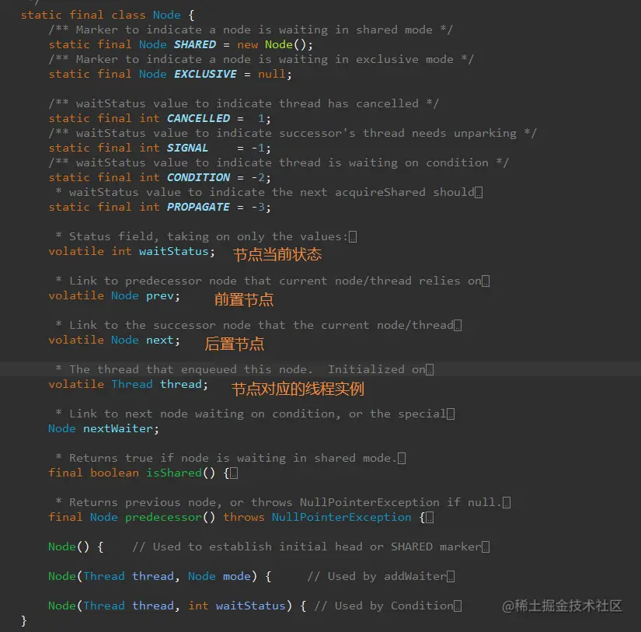Click the waitStatus field in 'volatile int waitStatus;'
The height and width of the screenshot is (632, 641).
pos(174,251)
